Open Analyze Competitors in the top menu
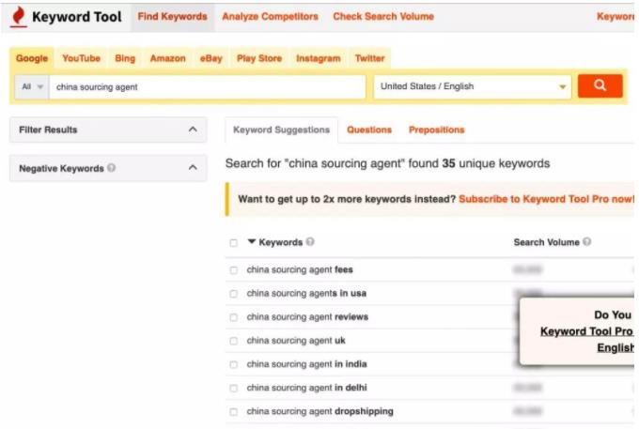 [x=270, y=16]
